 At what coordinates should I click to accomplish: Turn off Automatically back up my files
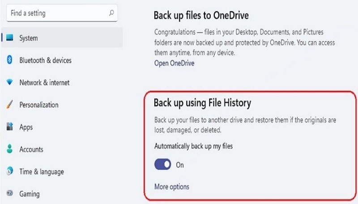(x=162, y=165)
